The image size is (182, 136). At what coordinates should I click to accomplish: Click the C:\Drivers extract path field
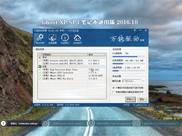pos(131,81)
